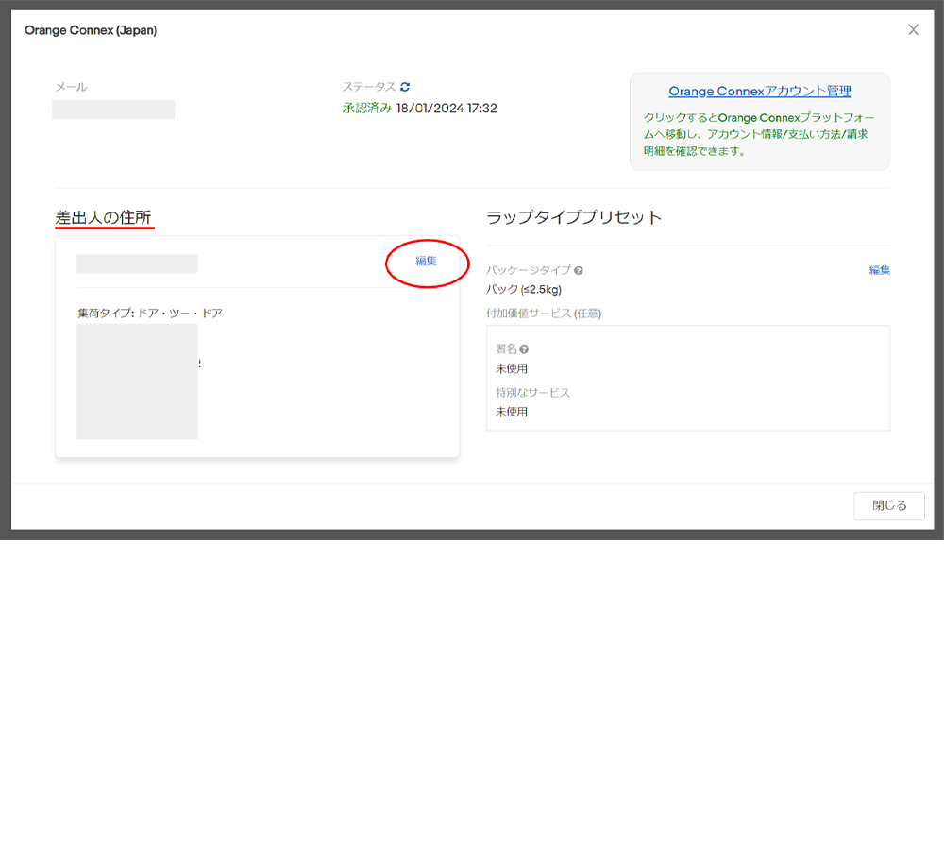Close the Orange Connex dialog with X
This screenshot has height=850, width=944.
tap(913, 30)
